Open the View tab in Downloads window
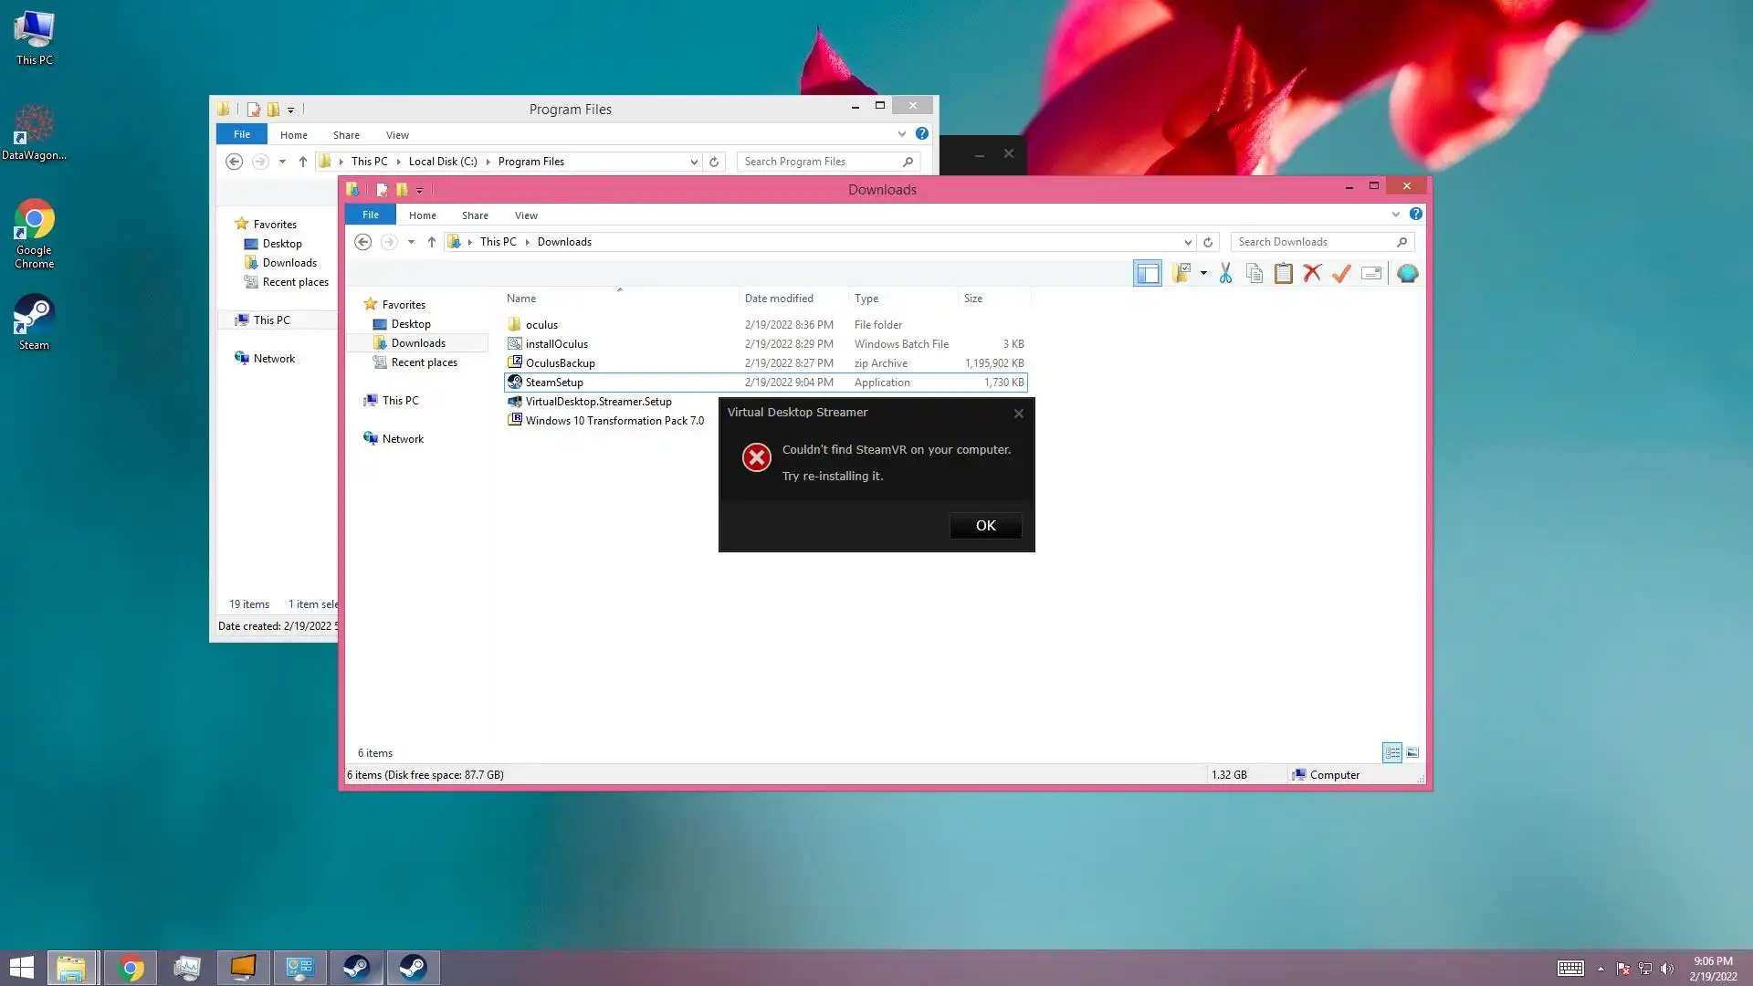 pos(526,215)
